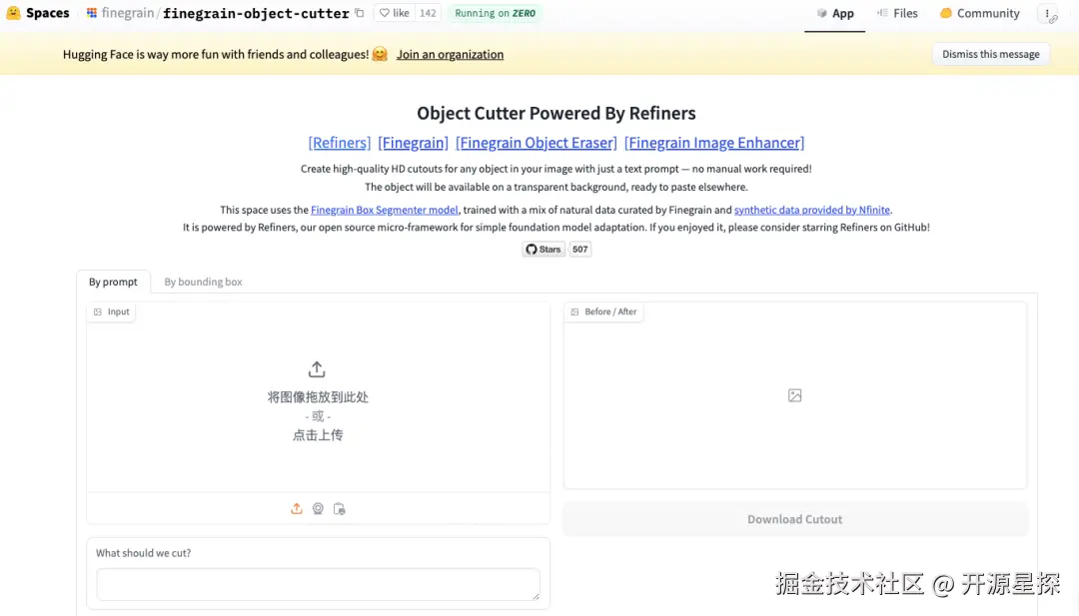Select the By prompt tab
This screenshot has width=1079, height=616.
click(113, 282)
